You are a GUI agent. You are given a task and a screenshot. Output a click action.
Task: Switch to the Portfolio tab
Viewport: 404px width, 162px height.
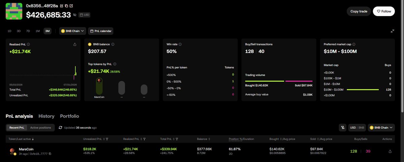pyautogui.click(x=69, y=116)
